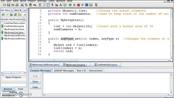Click the open book documentation icon
This screenshot has height=98, width=174.
click(x=65, y=5)
